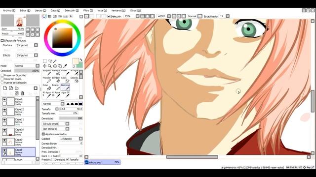Viewport: 316px width, 177px height.
Task: Select the Lasso tool
Action: tap(50, 61)
